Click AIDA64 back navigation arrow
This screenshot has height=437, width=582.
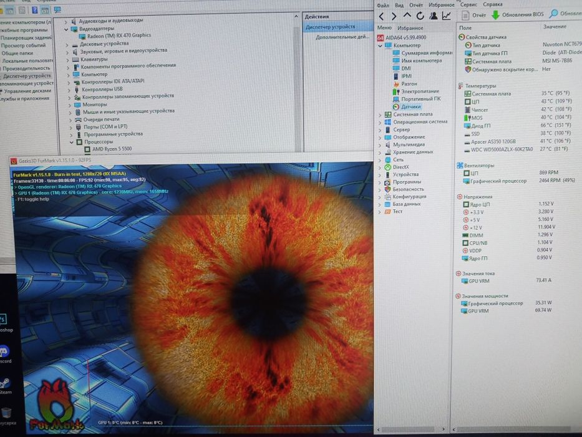[x=381, y=16]
